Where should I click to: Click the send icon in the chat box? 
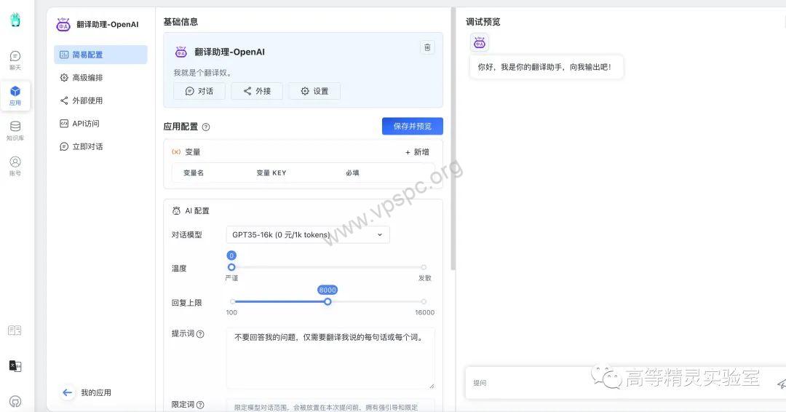pos(781,384)
